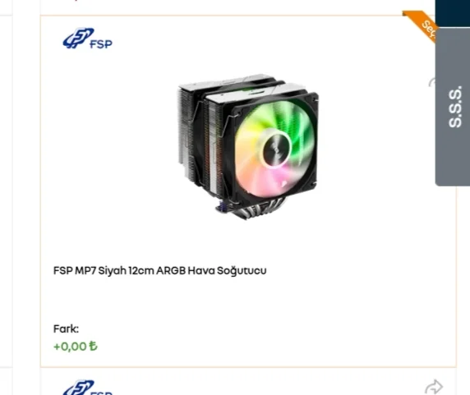Click the FSP brand logo above the cooler
Viewport: 470px width, 395px height.
click(x=88, y=39)
